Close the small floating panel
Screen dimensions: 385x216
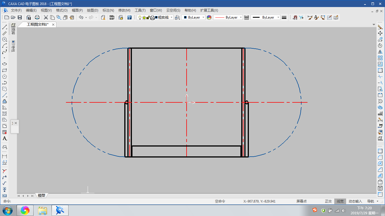(16, 123)
